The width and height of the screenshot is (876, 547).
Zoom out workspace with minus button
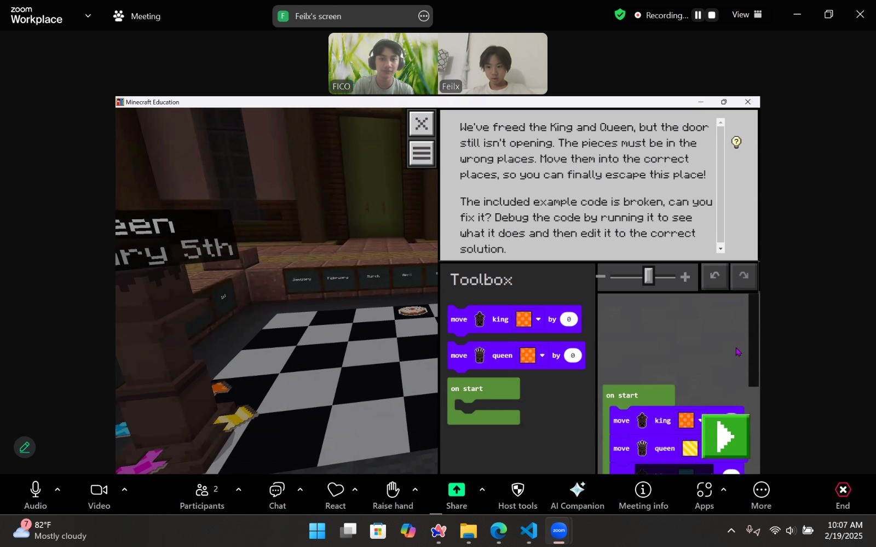tap(601, 277)
